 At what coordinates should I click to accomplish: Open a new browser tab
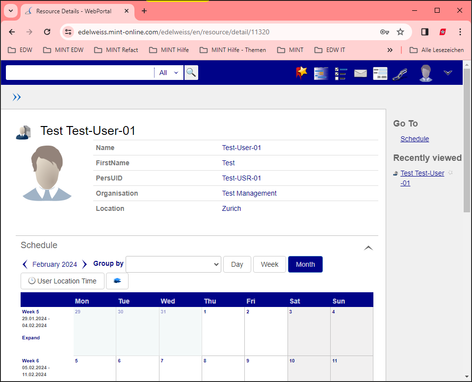point(144,11)
